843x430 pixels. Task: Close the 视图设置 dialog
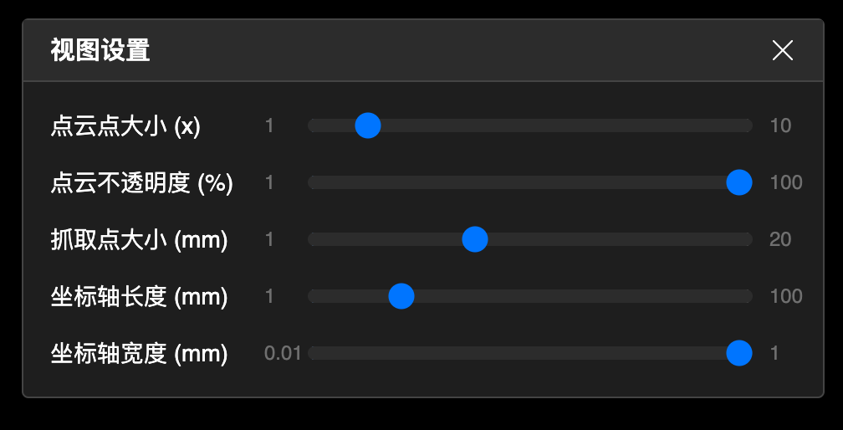coord(782,51)
